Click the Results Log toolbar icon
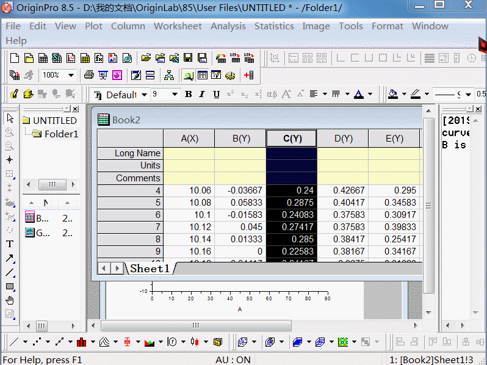Screen dimensions: 487x365 [203, 75]
